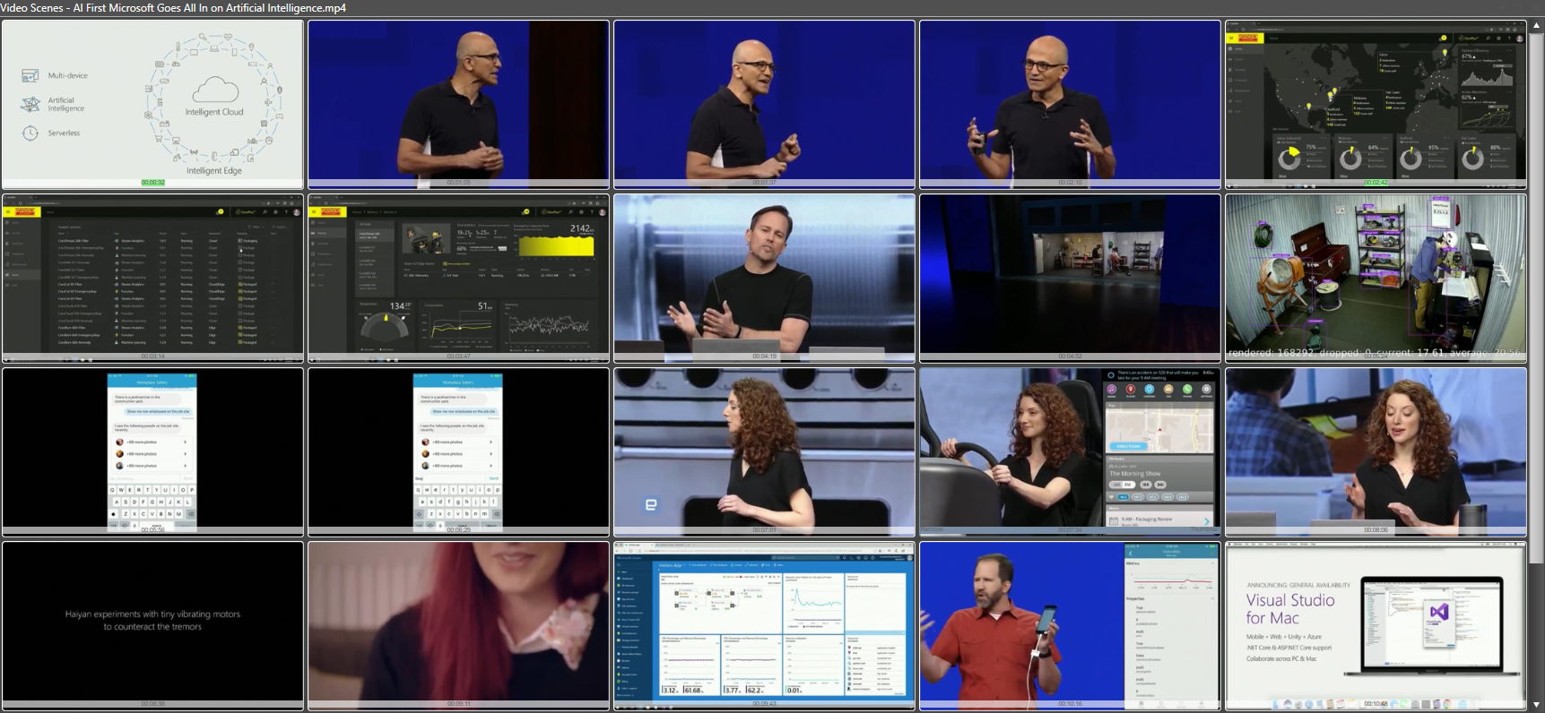The image size is (1545, 713).
Task: Open the red-haired woman close-up scene
Action: [458, 624]
